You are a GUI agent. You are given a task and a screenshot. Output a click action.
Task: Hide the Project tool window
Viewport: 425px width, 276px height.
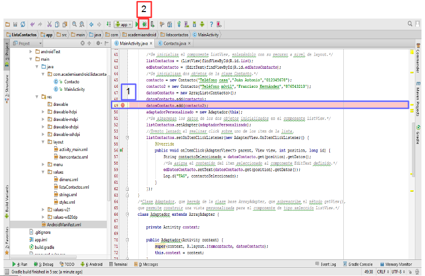107,44
